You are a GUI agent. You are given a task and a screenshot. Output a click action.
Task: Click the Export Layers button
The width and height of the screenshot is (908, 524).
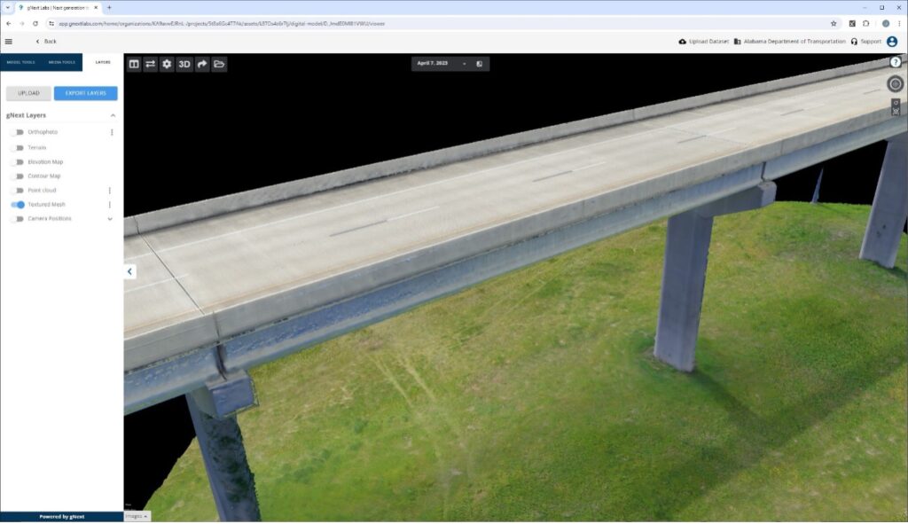86,92
